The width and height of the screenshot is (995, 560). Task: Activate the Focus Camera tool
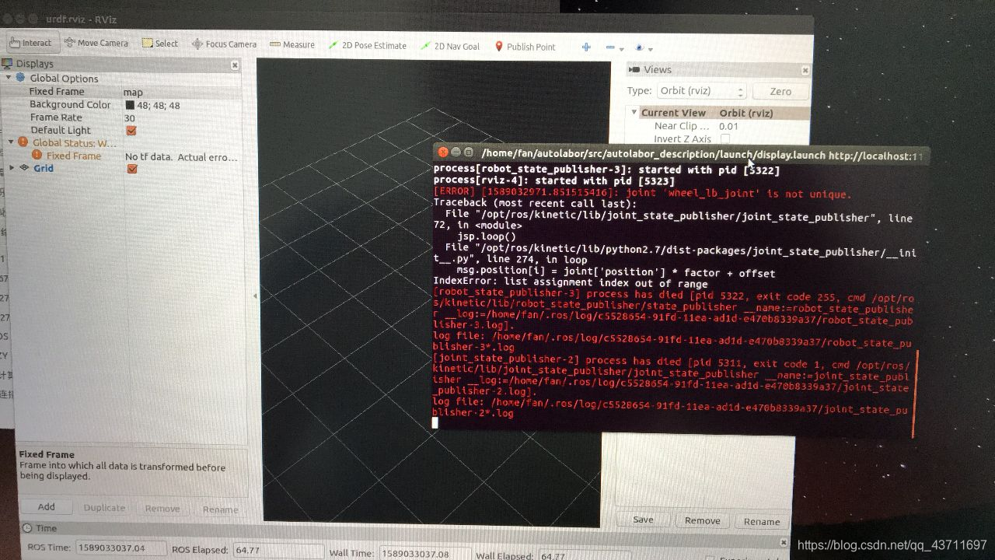click(224, 44)
